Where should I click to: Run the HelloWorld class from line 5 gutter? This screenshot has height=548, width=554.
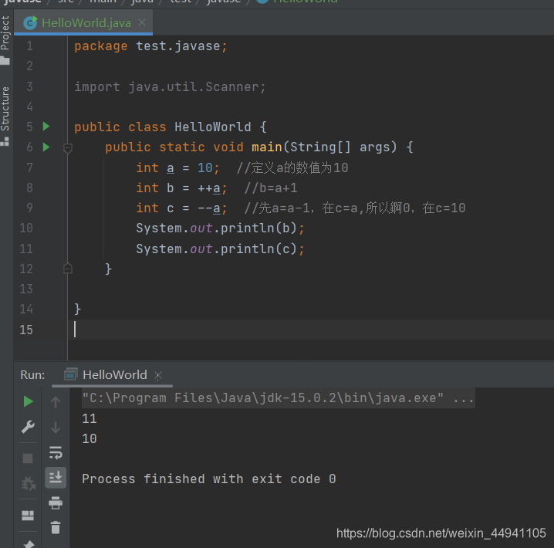pos(46,126)
